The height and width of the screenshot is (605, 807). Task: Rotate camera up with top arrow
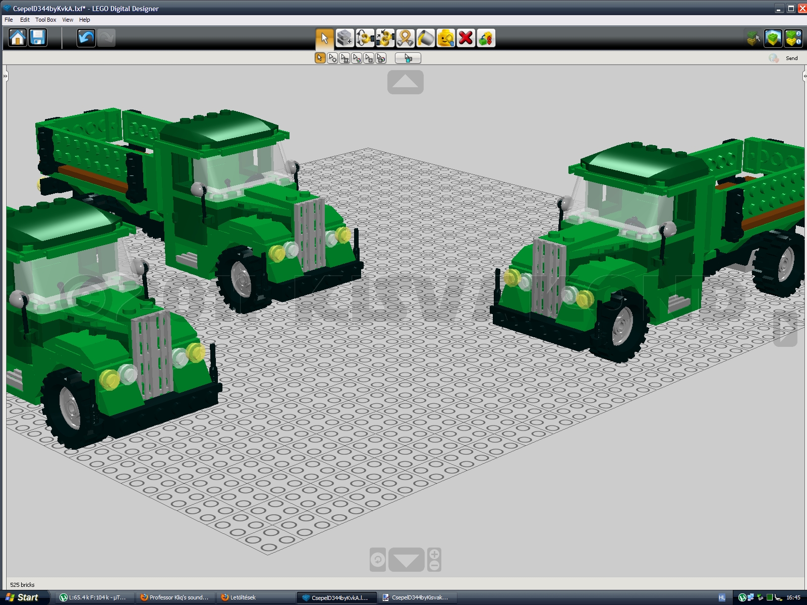coord(406,82)
